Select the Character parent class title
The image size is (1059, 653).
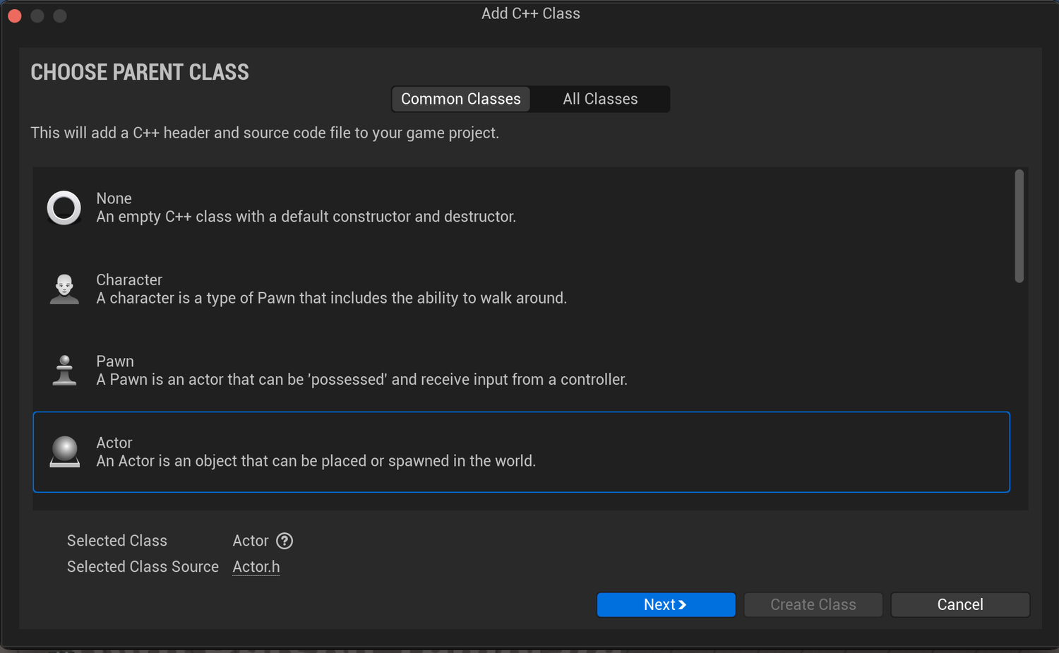click(x=129, y=280)
